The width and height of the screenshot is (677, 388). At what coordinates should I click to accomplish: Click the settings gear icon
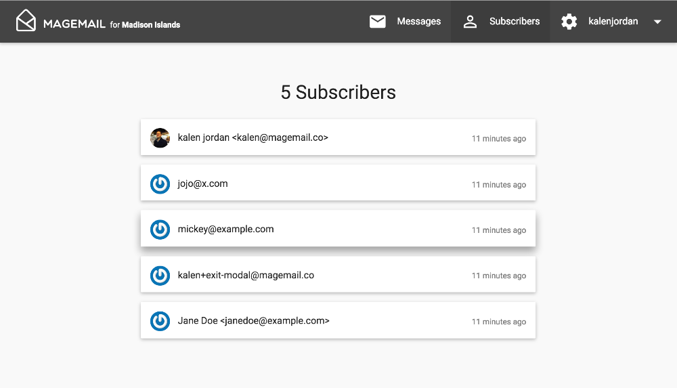[569, 22]
